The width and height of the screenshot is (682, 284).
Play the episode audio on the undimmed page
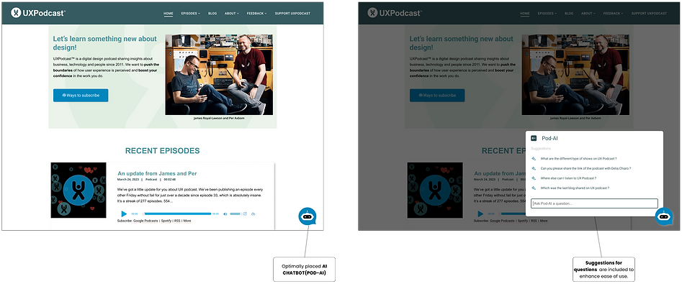pos(124,214)
